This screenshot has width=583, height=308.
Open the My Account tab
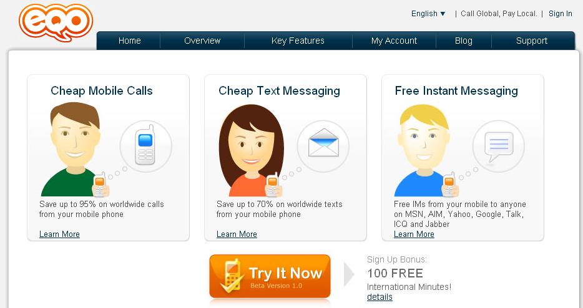(x=394, y=41)
